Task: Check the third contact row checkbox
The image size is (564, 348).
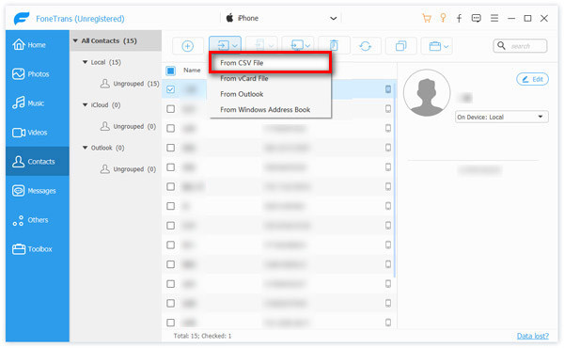Action: click(171, 128)
